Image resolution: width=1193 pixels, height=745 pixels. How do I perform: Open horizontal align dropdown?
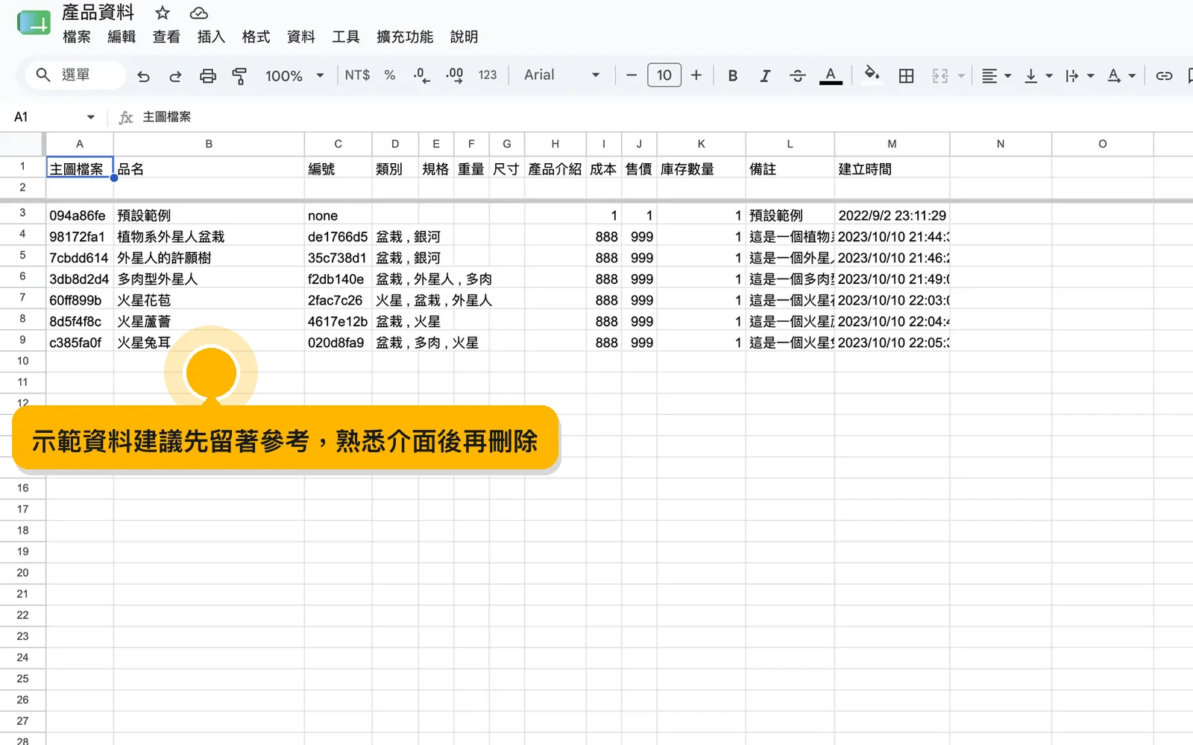pos(996,75)
